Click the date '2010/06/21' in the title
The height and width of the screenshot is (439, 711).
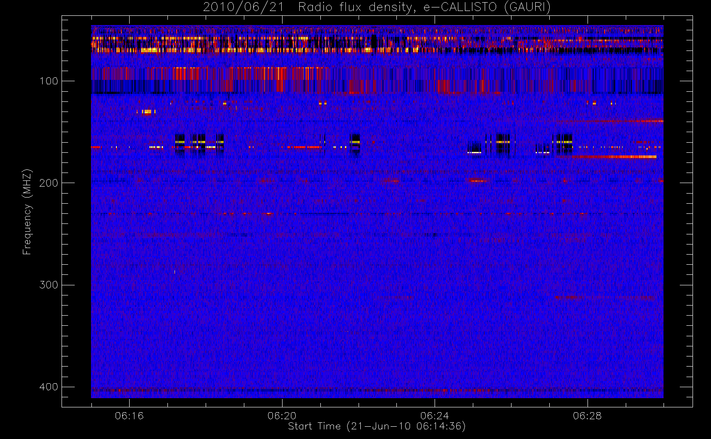(243, 7)
